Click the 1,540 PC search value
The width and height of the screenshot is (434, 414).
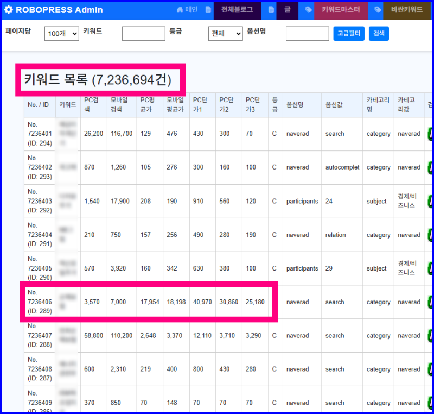[92, 201]
